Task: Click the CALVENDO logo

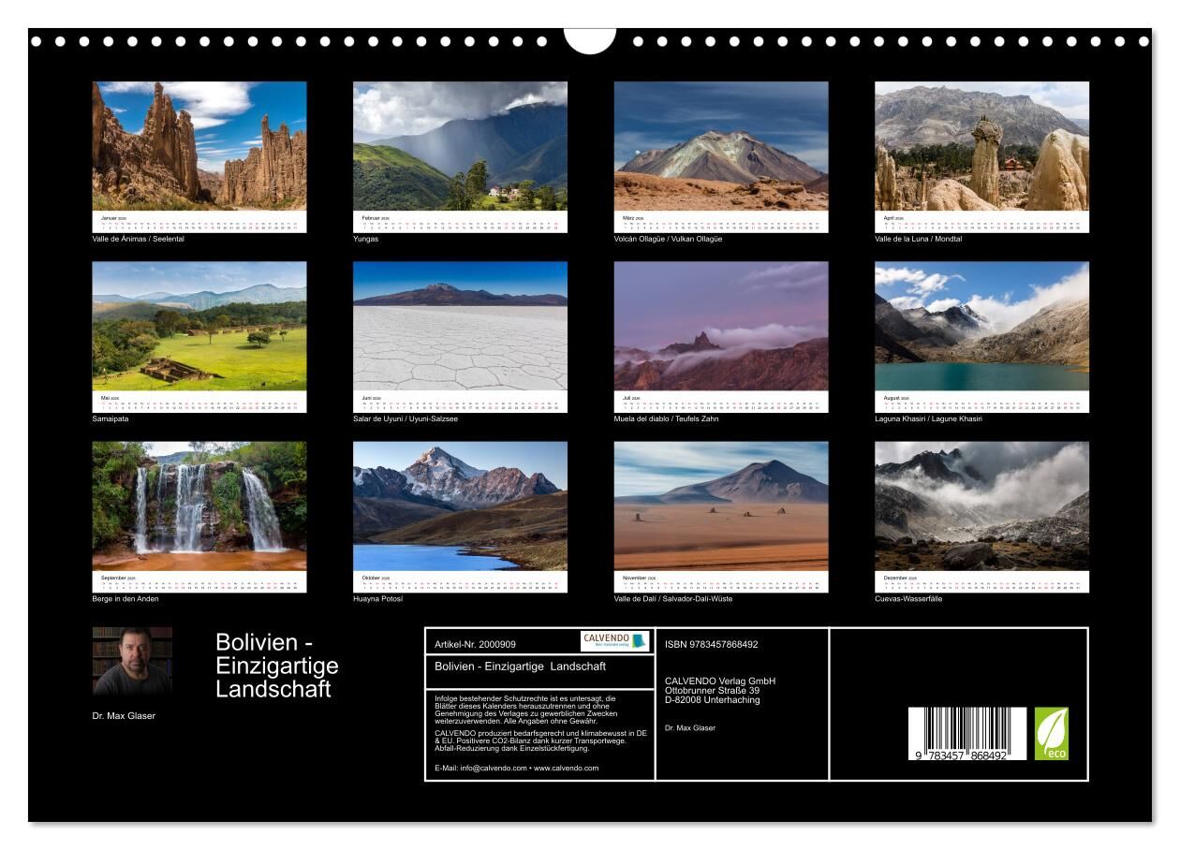Action: click(x=614, y=641)
